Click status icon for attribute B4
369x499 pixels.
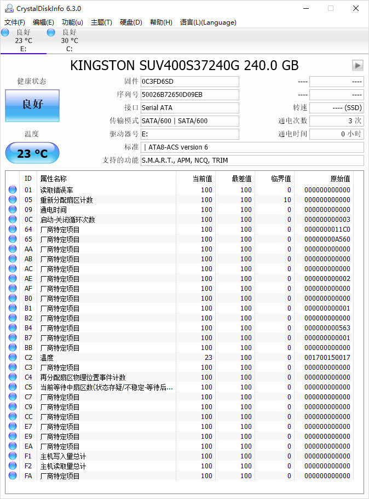[13, 328]
